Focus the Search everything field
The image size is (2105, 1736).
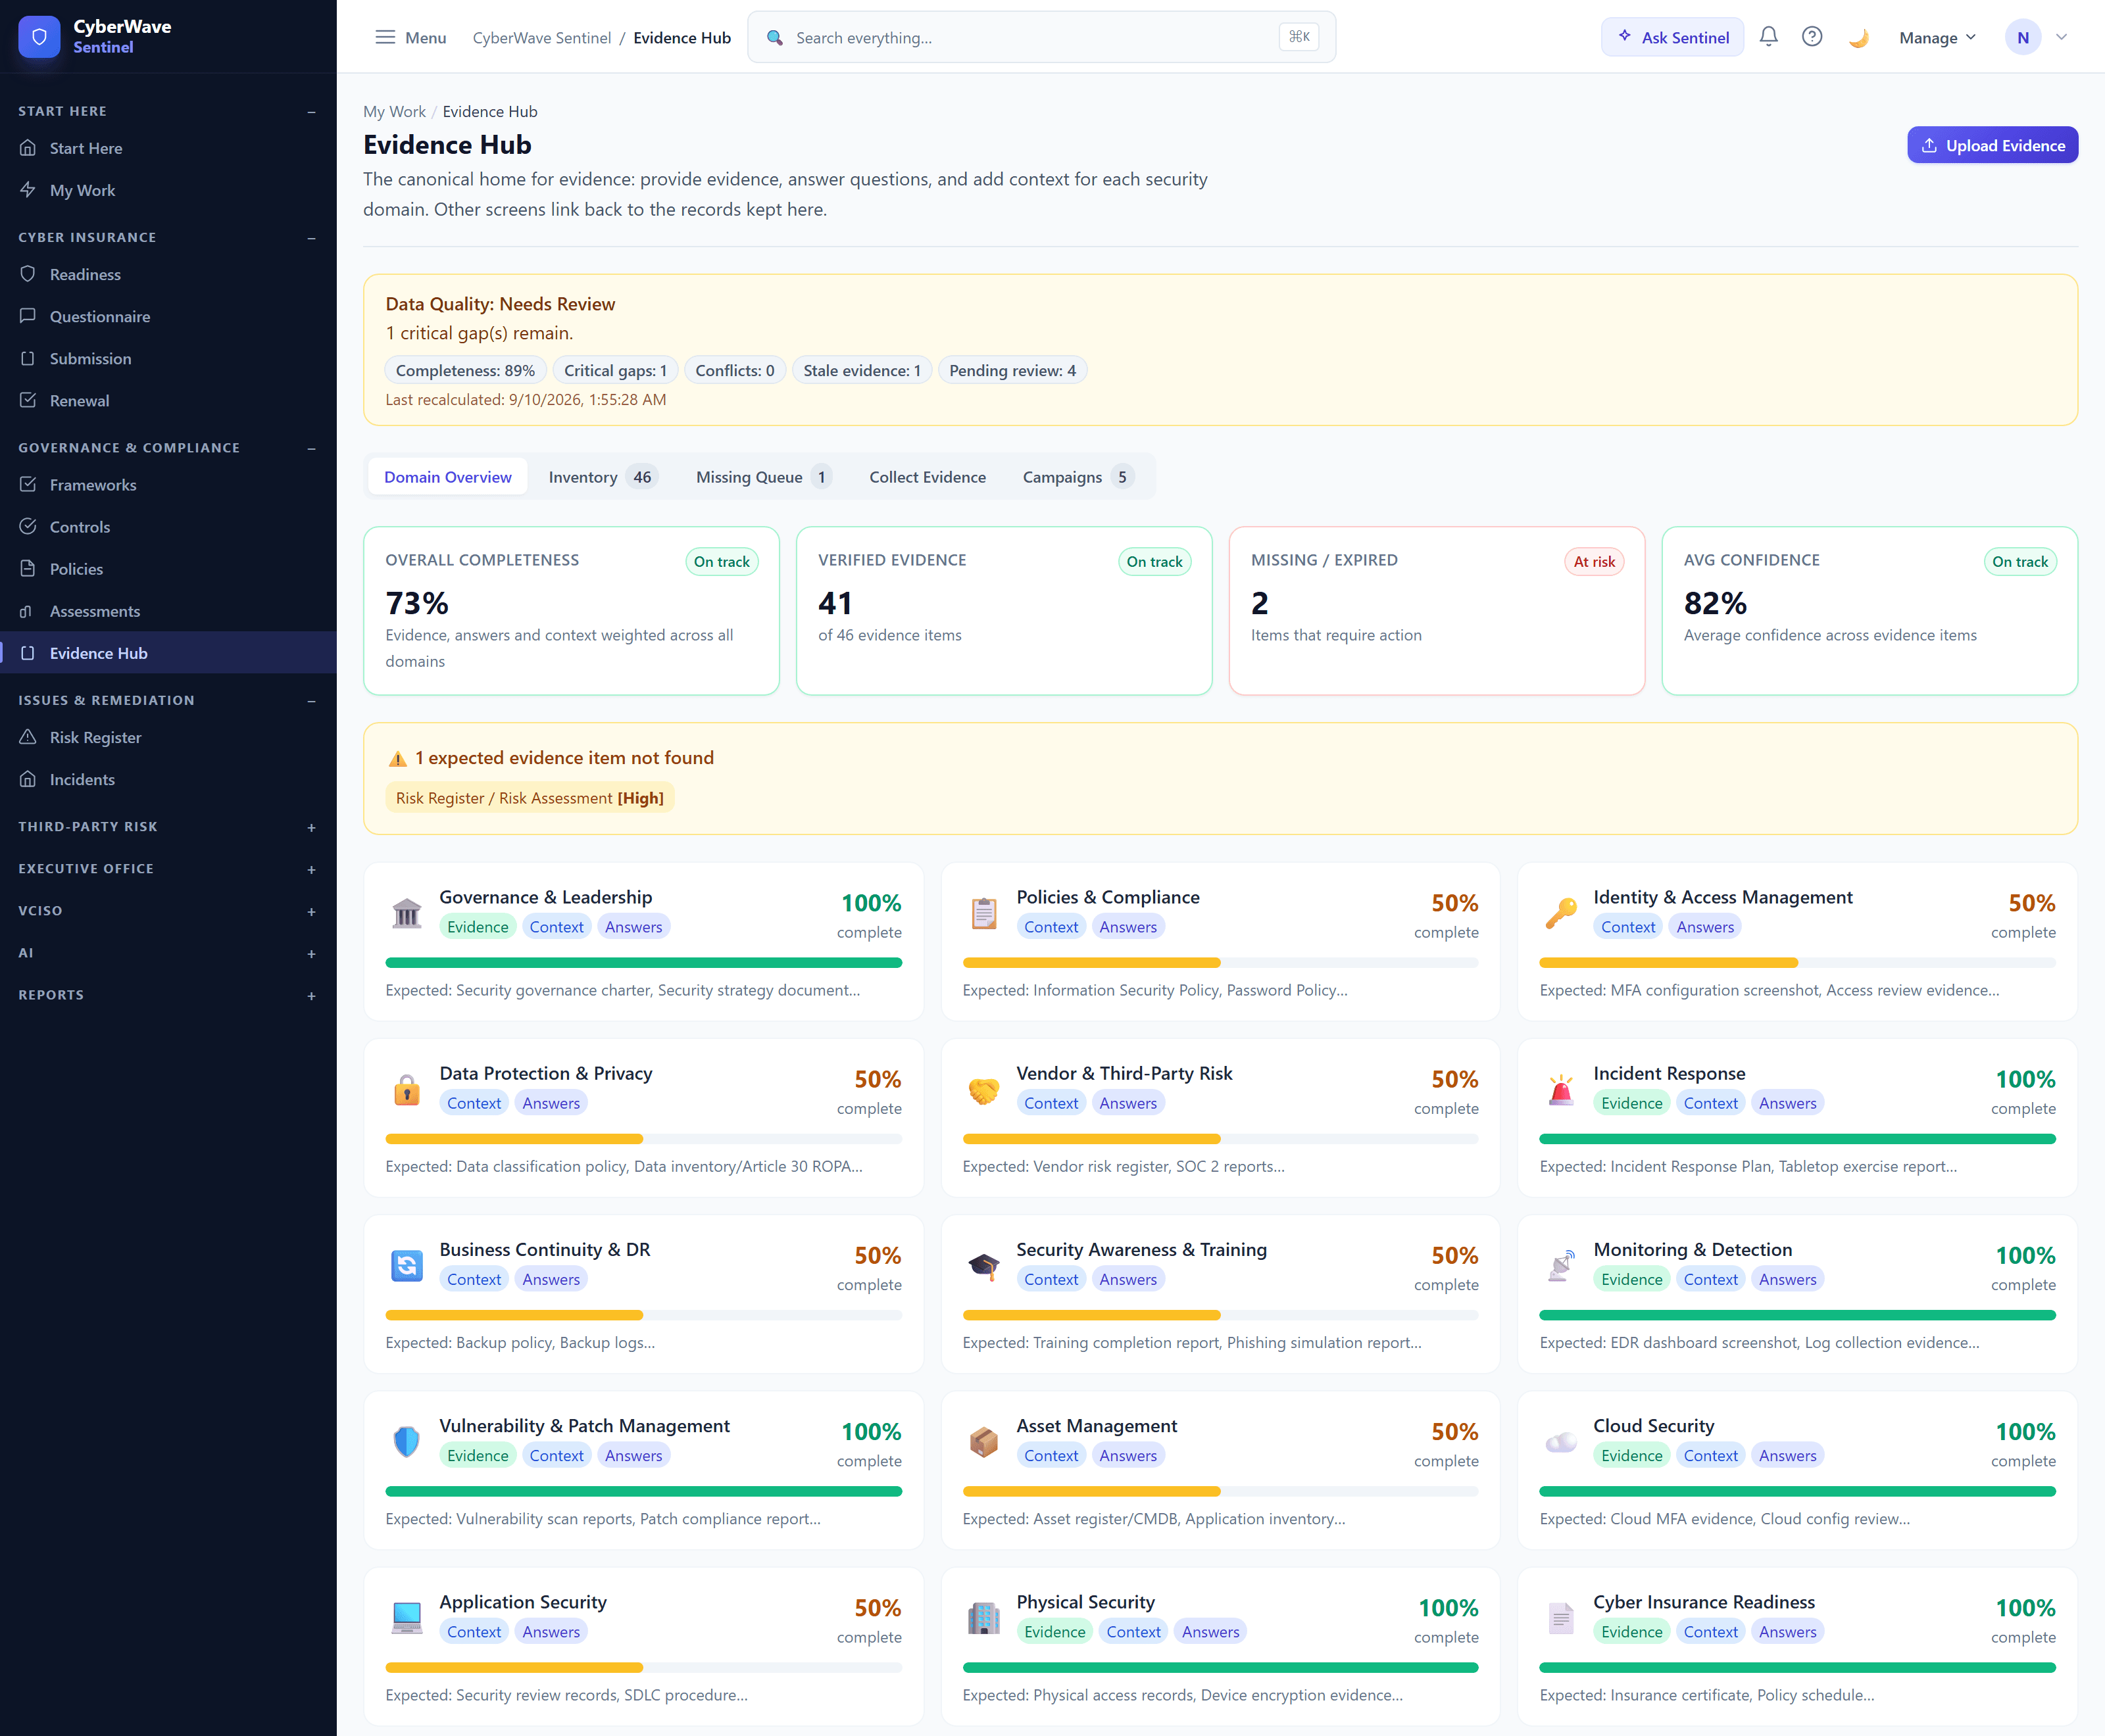tap(1041, 37)
